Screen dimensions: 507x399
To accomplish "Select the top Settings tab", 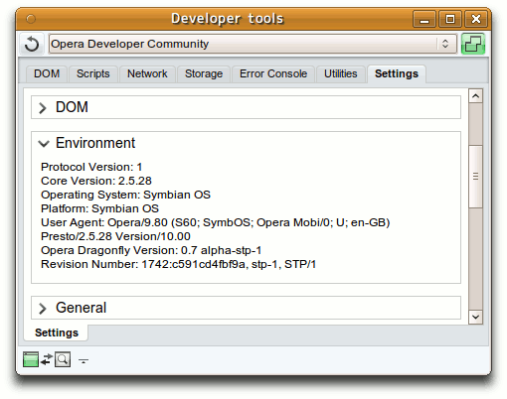I will point(397,73).
